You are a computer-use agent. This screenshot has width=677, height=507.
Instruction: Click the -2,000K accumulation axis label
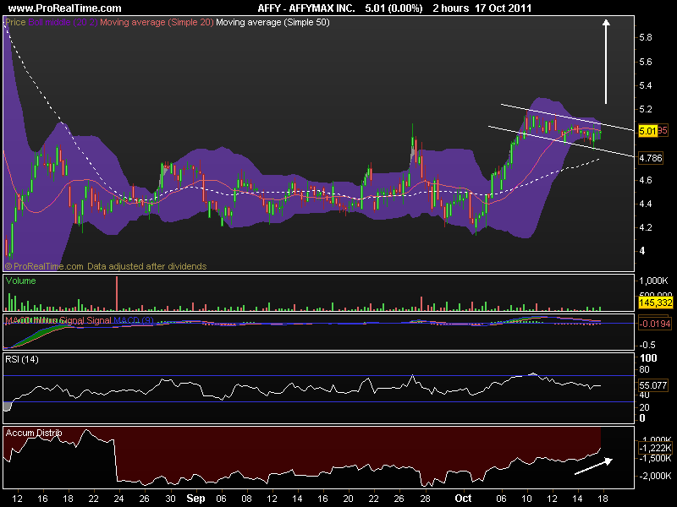click(655, 476)
